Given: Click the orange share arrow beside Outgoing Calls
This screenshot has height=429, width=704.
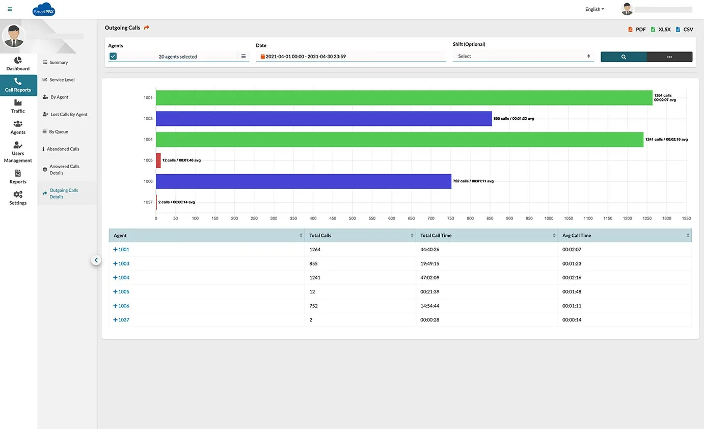Looking at the screenshot, I should click(x=147, y=28).
